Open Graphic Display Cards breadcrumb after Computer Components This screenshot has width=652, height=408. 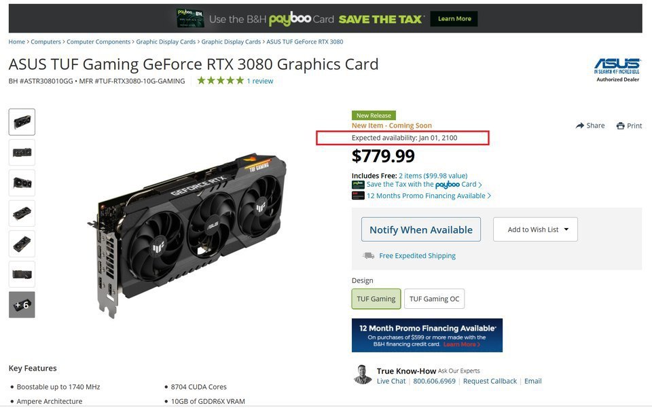(x=166, y=41)
